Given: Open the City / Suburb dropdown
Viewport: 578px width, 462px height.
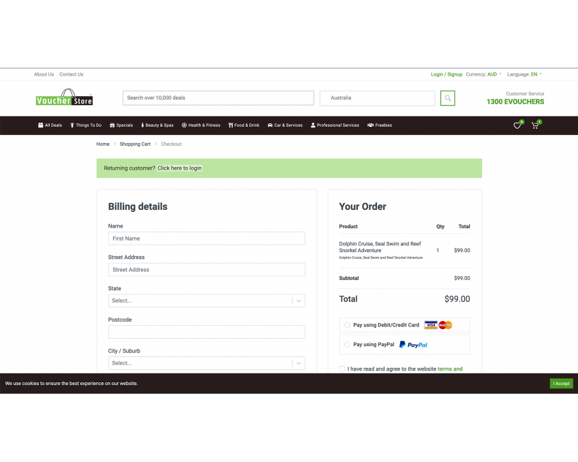Looking at the screenshot, I should click(207, 363).
